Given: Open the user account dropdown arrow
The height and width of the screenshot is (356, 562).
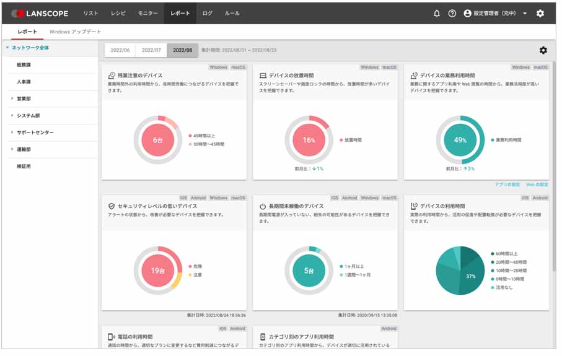Looking at the screenshot, I should tap(525, 14).
